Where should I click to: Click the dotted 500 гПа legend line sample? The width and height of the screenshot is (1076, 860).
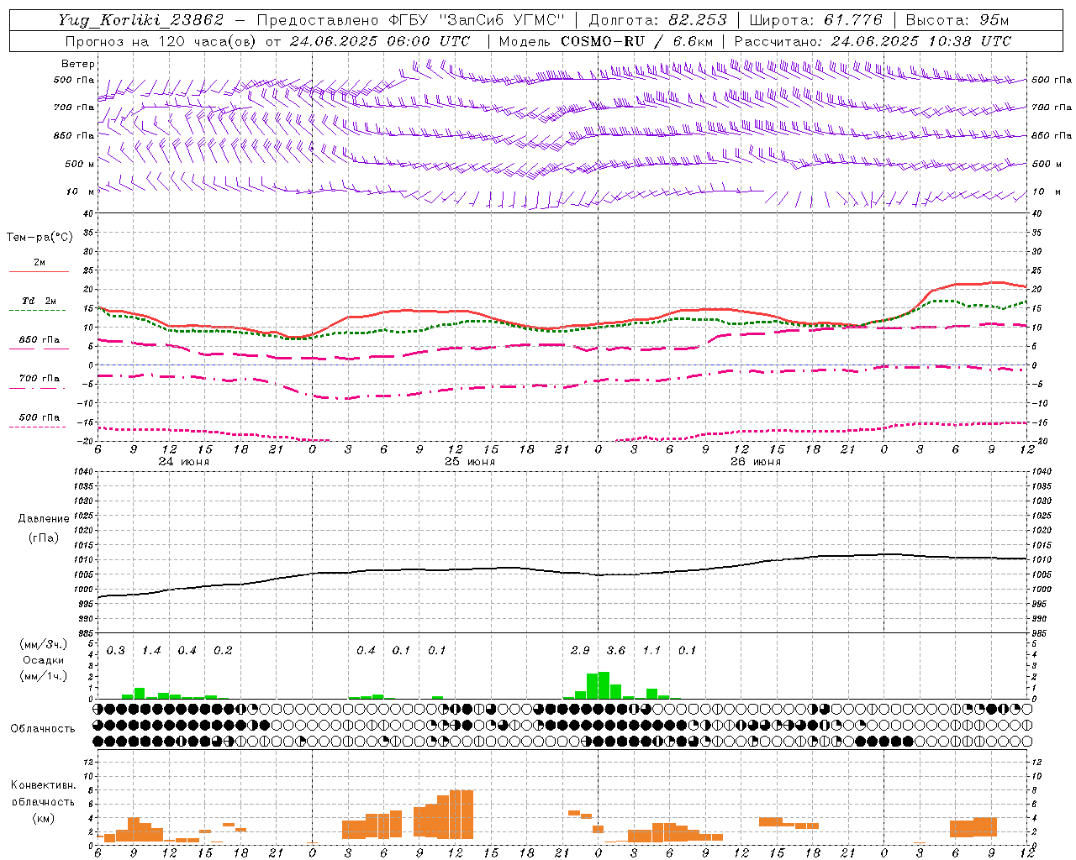39,427
